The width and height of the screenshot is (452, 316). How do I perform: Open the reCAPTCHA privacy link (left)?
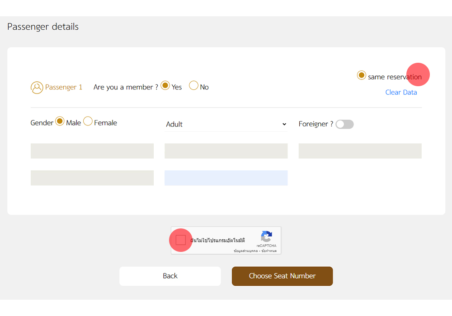tap(245, 251)
